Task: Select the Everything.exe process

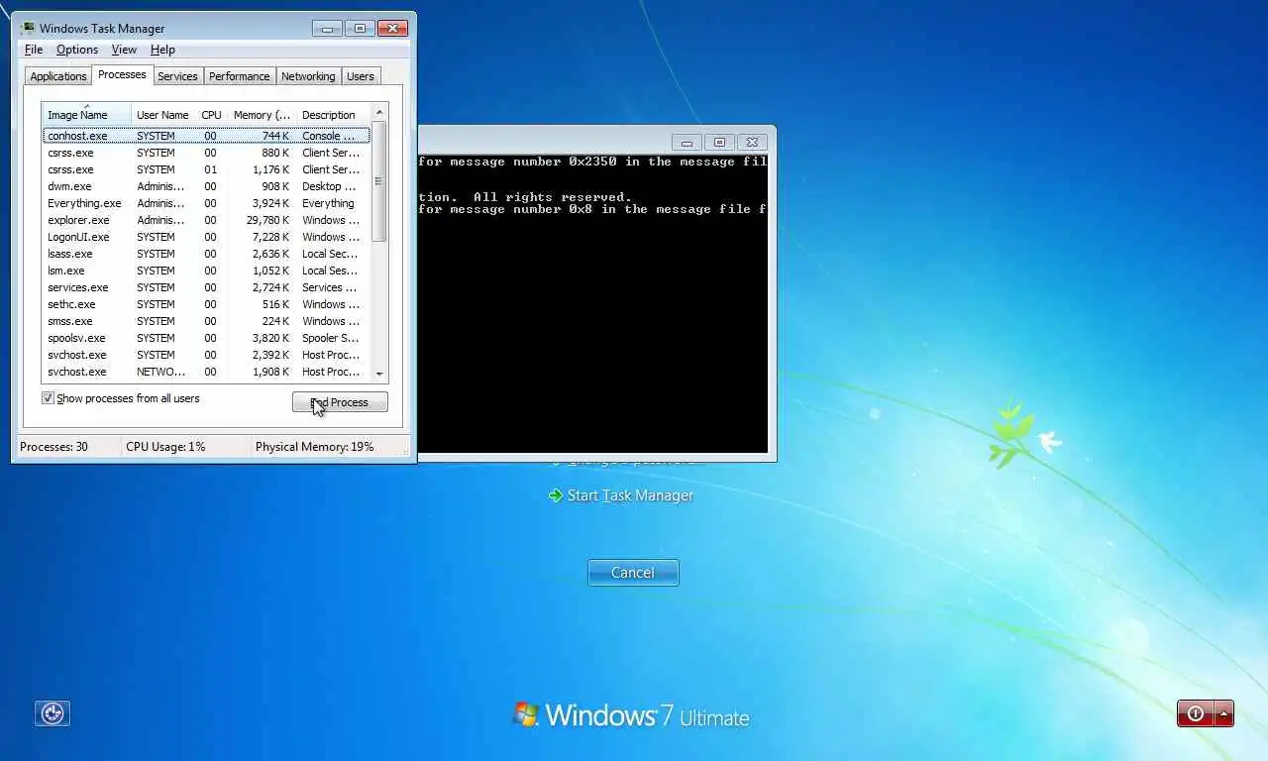Action: tap(206, 203)
